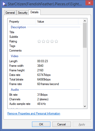Select the Total bitrate label

click(16, 79)
